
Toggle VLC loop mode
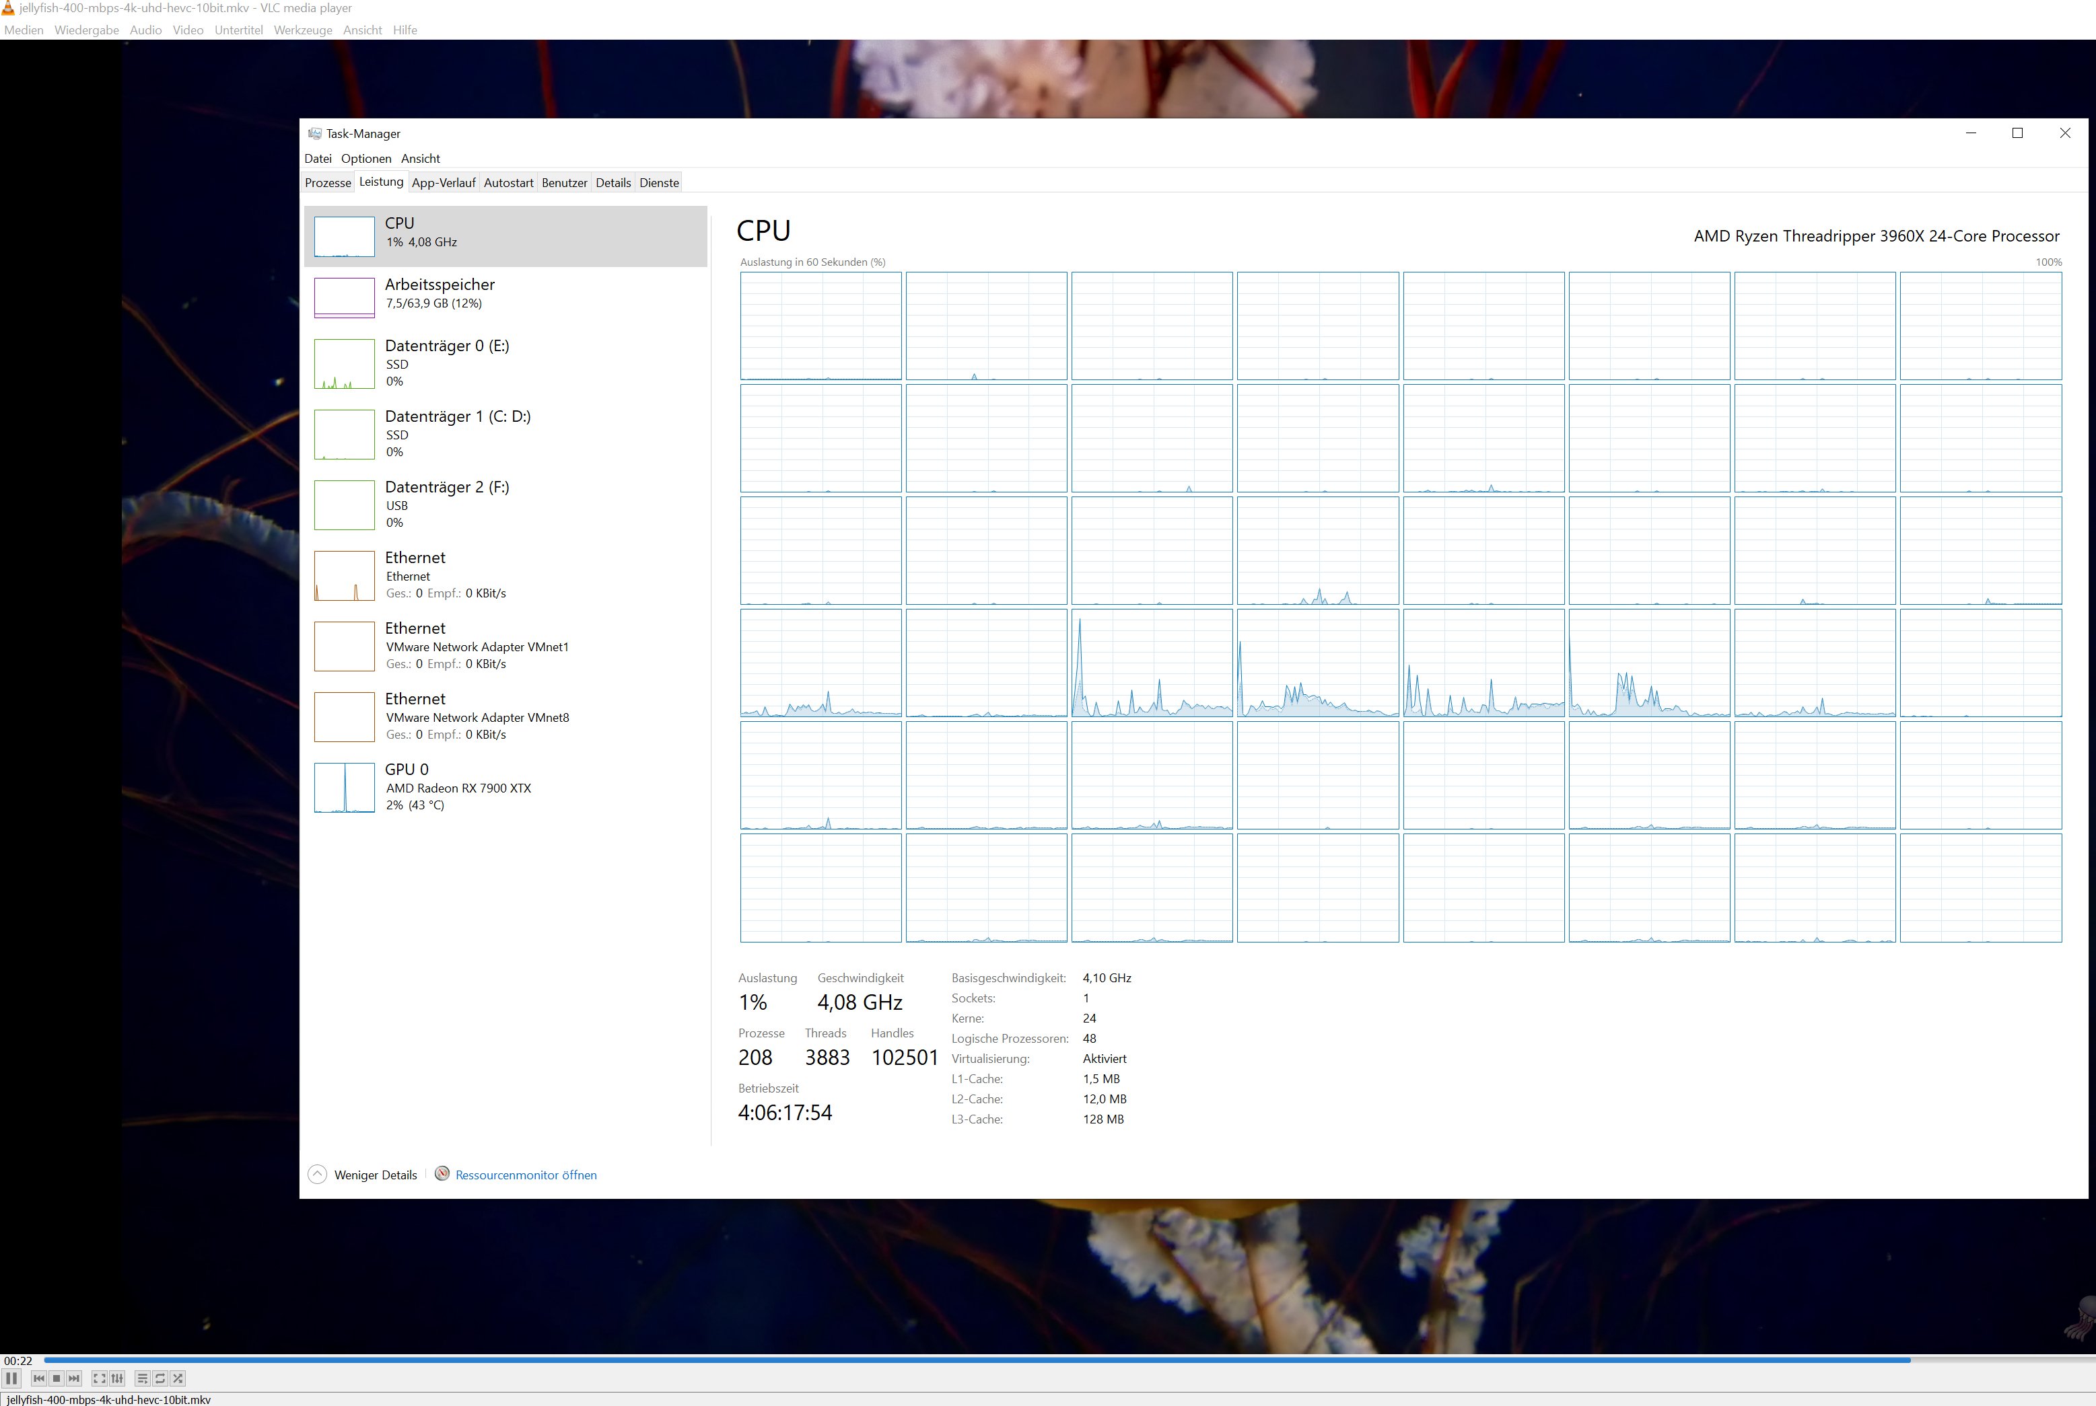161,1378
